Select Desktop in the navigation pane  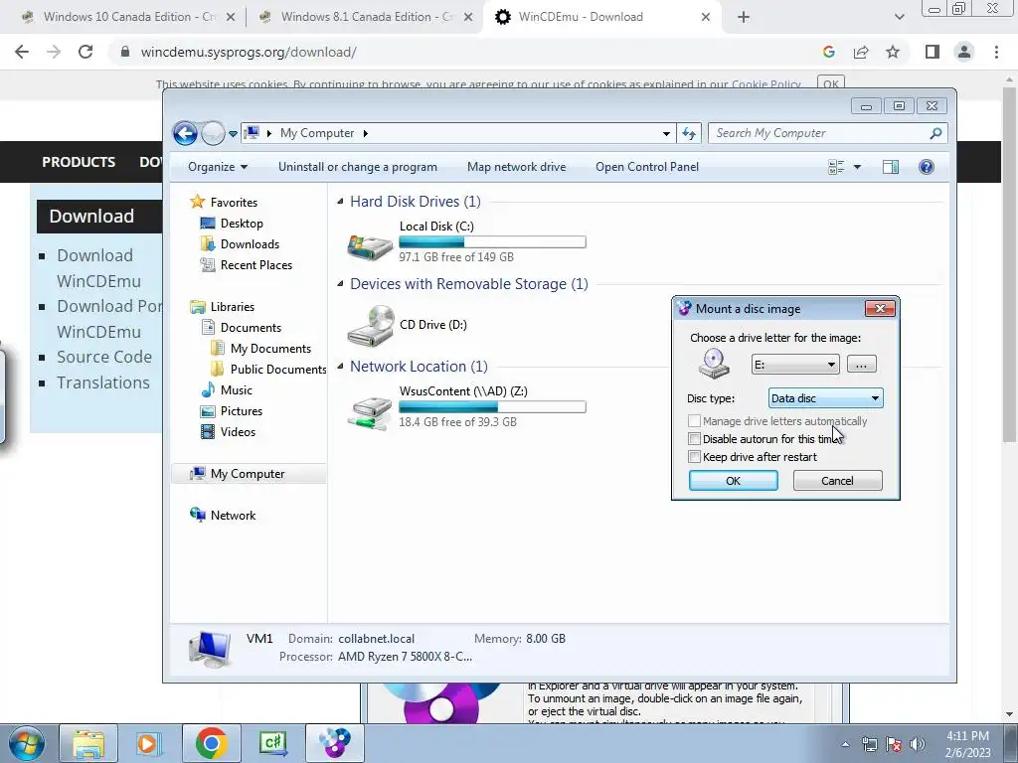pyautogui.click(x=232, y=224)
